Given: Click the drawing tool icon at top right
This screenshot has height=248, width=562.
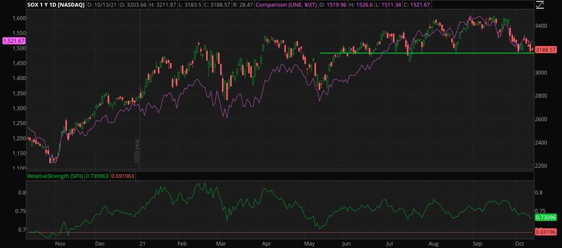Looking at the screenshot, I should 540,5.
